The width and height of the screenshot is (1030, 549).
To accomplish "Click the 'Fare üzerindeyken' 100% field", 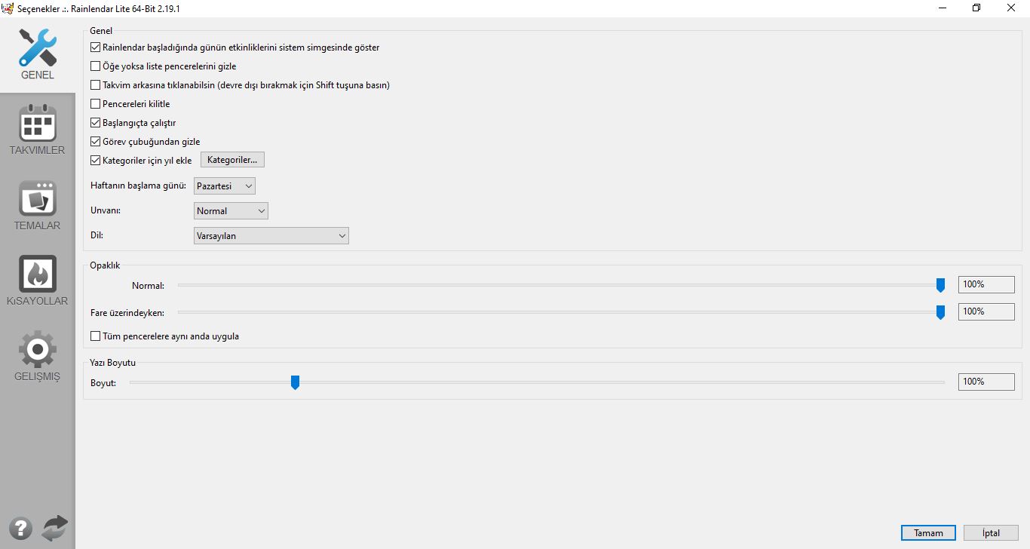I will [986, 311].
